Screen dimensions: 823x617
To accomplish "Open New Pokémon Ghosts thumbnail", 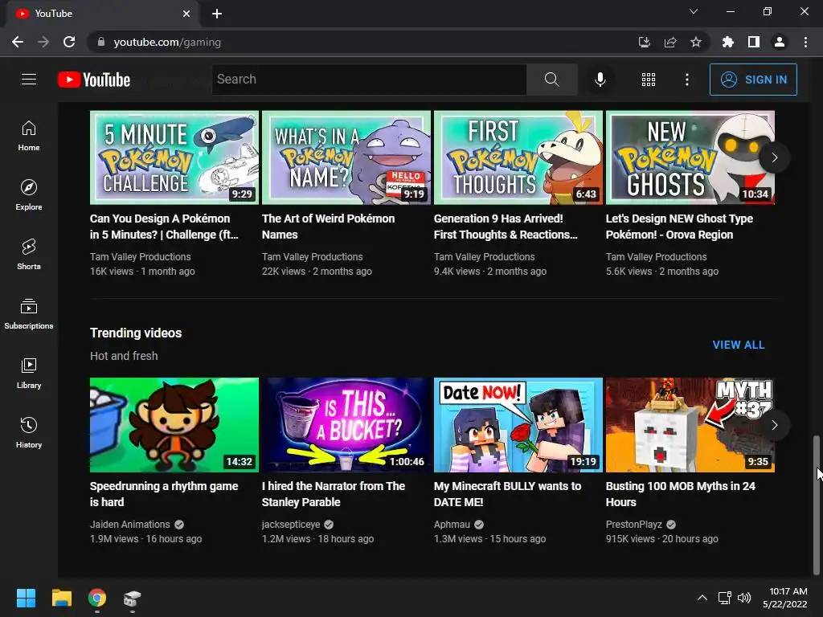I will pos(690,157).
